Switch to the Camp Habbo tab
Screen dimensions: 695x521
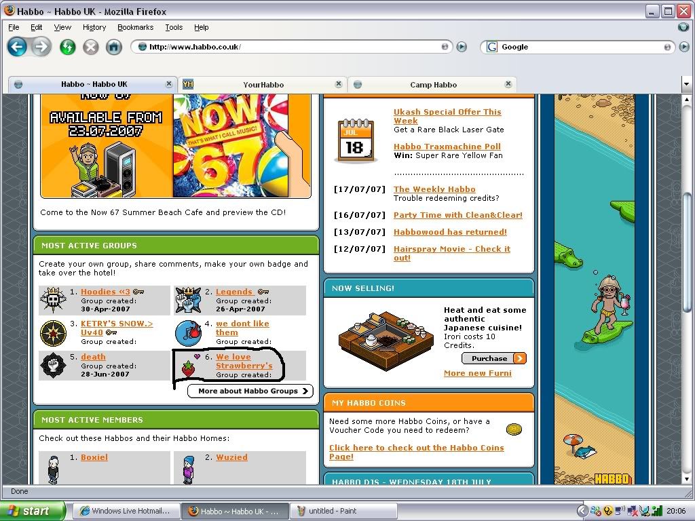433,85
